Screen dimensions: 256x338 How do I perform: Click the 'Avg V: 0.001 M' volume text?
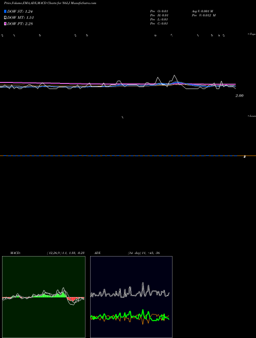[x=203, y=11]
